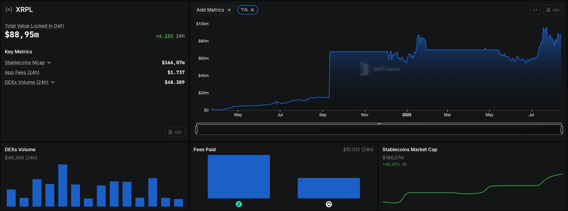568x211 pixels.
Task: Click the $40m y-axis label
Action: point(203,75)
